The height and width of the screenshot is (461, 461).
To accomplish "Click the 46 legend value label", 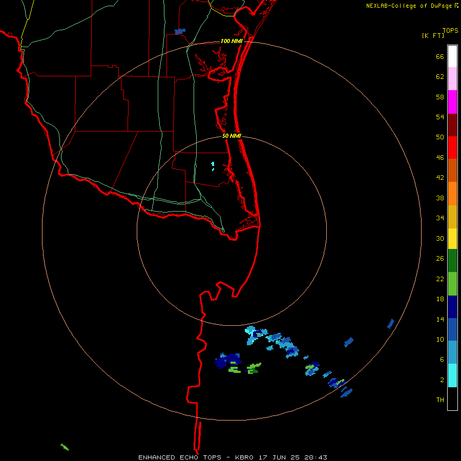I will pyautogui.click(x=440, y=158).
